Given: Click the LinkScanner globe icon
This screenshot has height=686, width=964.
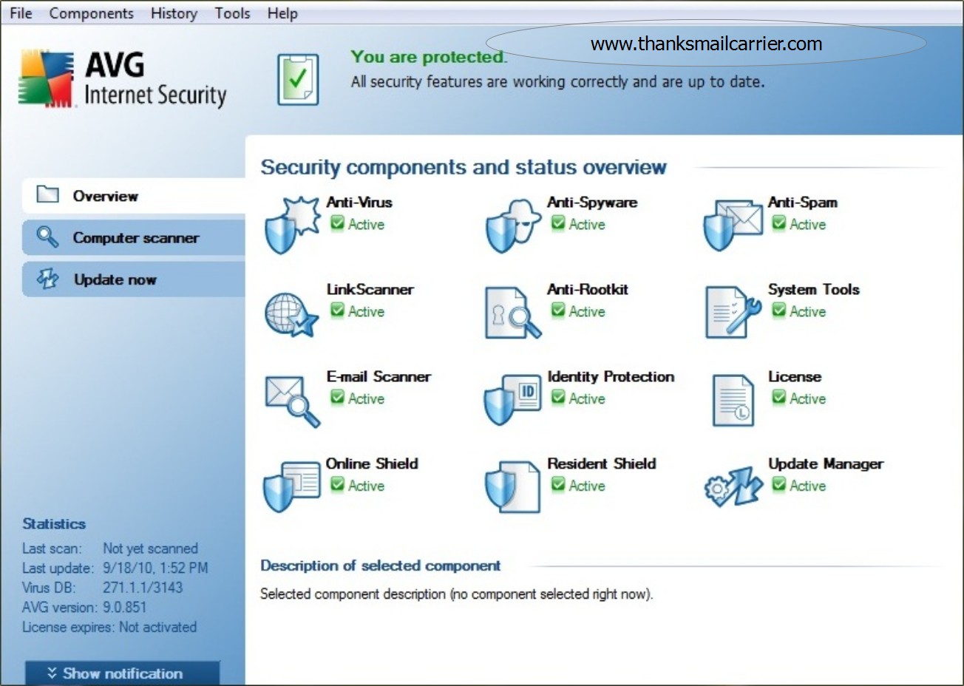Looking at the screenshot, I should pos(291,314).
